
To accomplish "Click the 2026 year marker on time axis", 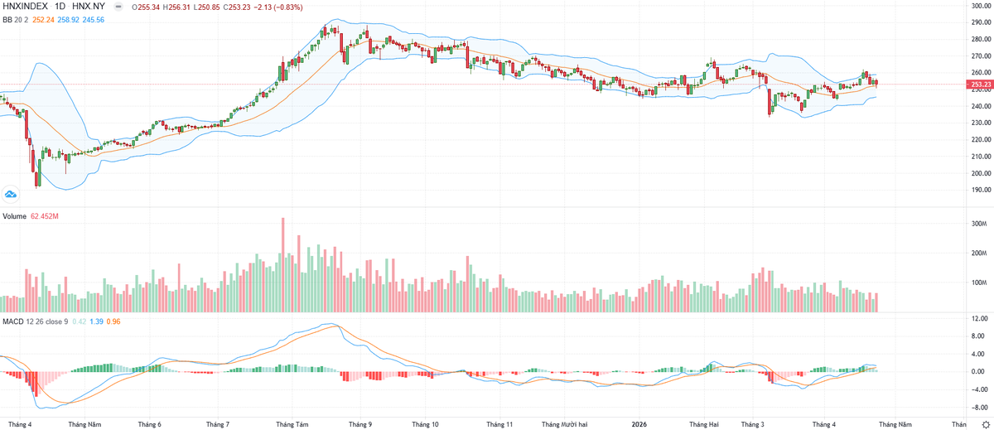I will (638, 423).
